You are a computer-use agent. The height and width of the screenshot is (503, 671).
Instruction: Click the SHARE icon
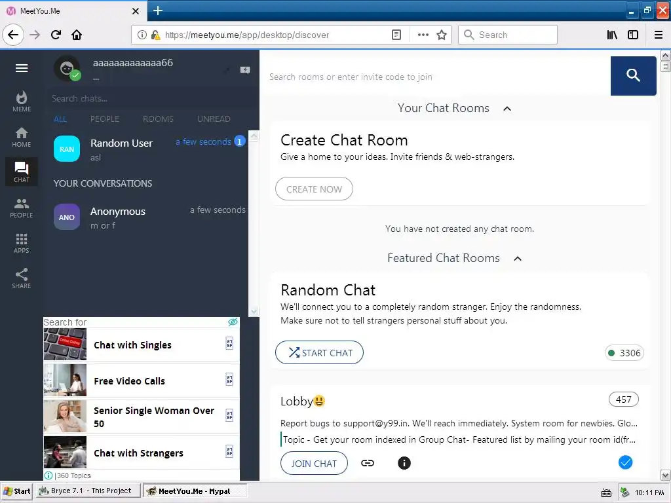pyautogui.click(x=22, y=278)
